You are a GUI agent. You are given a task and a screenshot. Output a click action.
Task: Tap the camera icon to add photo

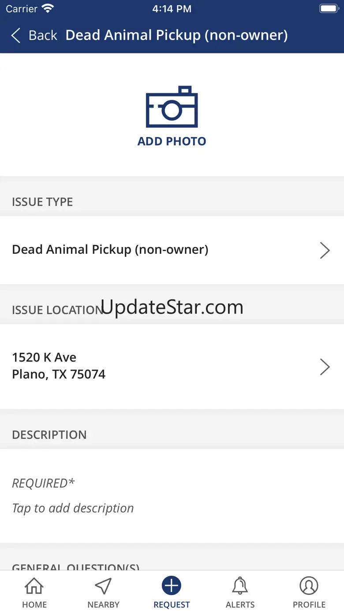[x=172, y=107]
